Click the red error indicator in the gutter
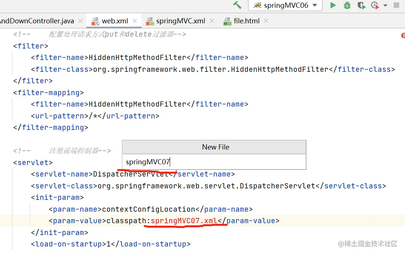The height and width of the screenshot is (255, 405). click(x=403, y=36)
